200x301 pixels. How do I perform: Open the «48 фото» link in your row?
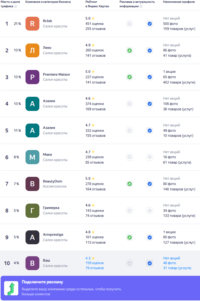[x=169, y=263]
